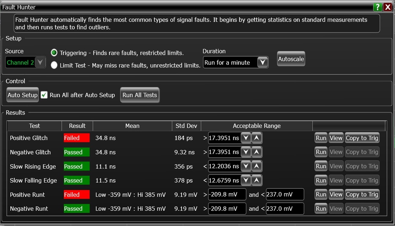Click the Autoscale button
395x226 pixels.
coord(291,59)
